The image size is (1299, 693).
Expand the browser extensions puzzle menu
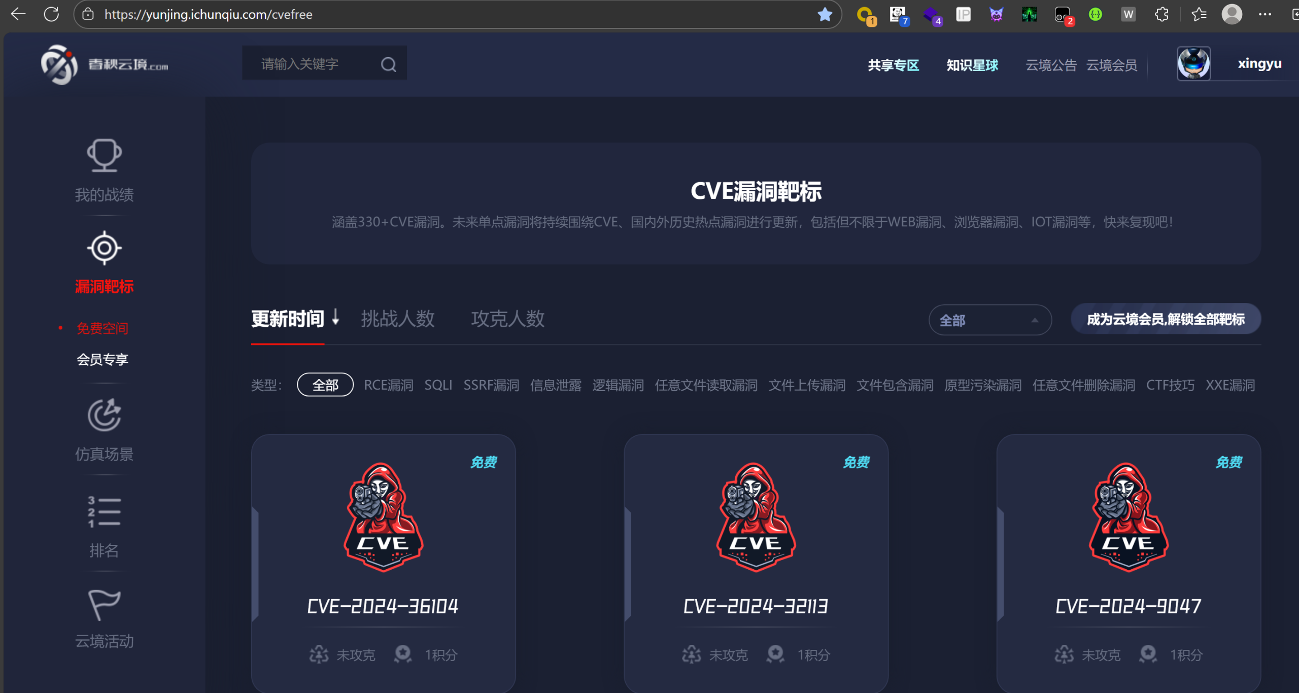click(x=1161, y=14)
